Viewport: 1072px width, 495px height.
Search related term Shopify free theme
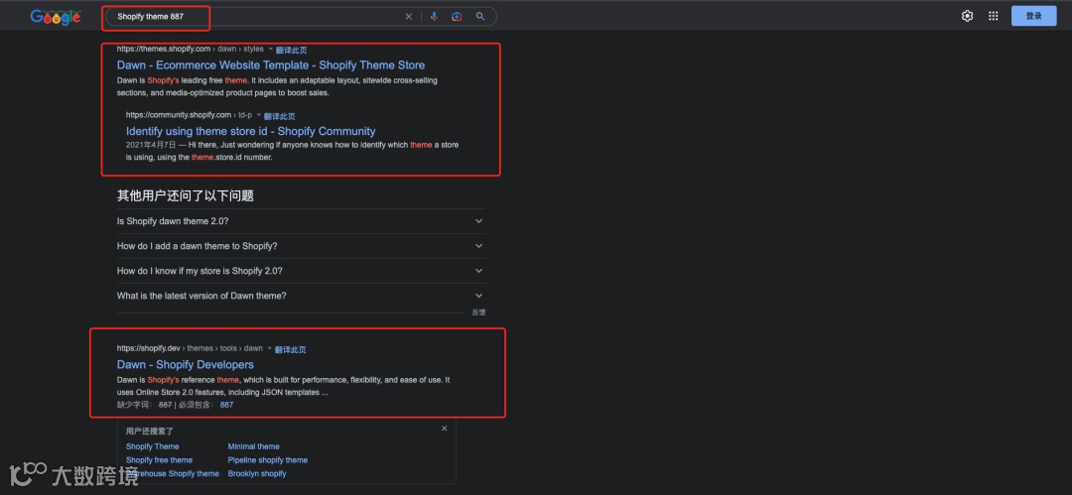tap(159, 460)
